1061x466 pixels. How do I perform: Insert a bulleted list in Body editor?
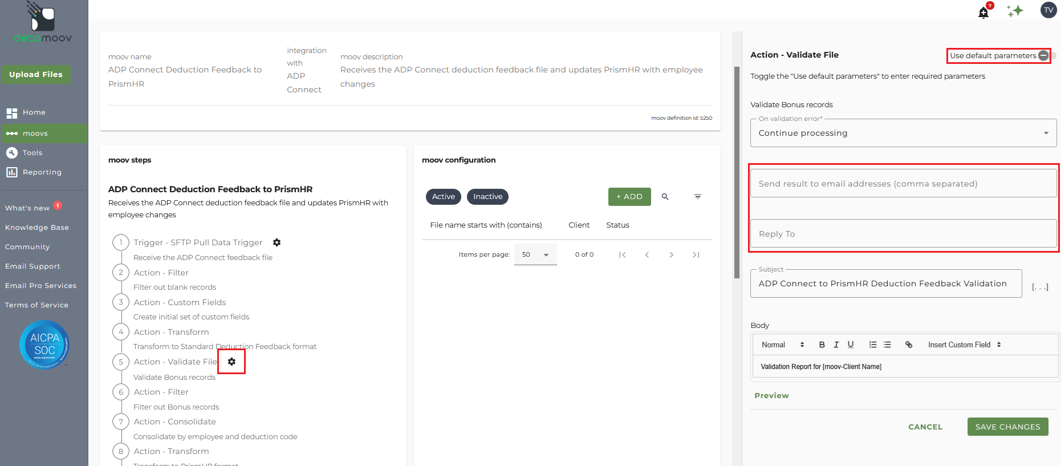pos(887,345)
